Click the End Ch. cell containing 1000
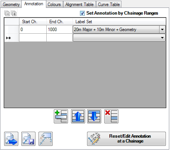 pos(60,30)
